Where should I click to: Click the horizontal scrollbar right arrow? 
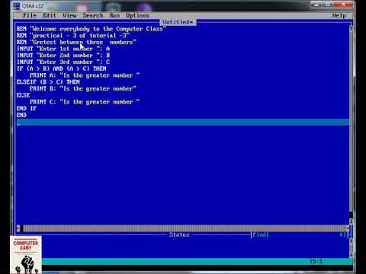(347, 228)
